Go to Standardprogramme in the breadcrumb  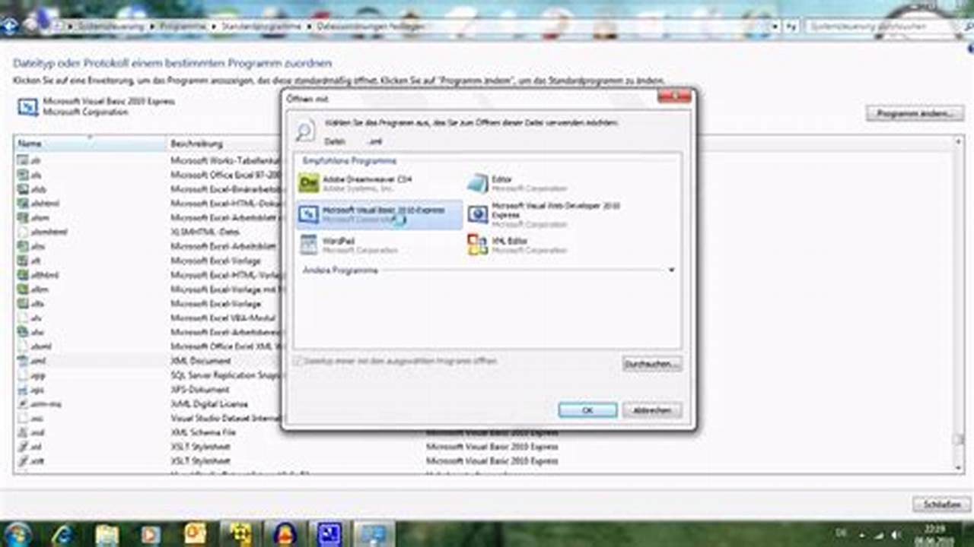point(262,26)
